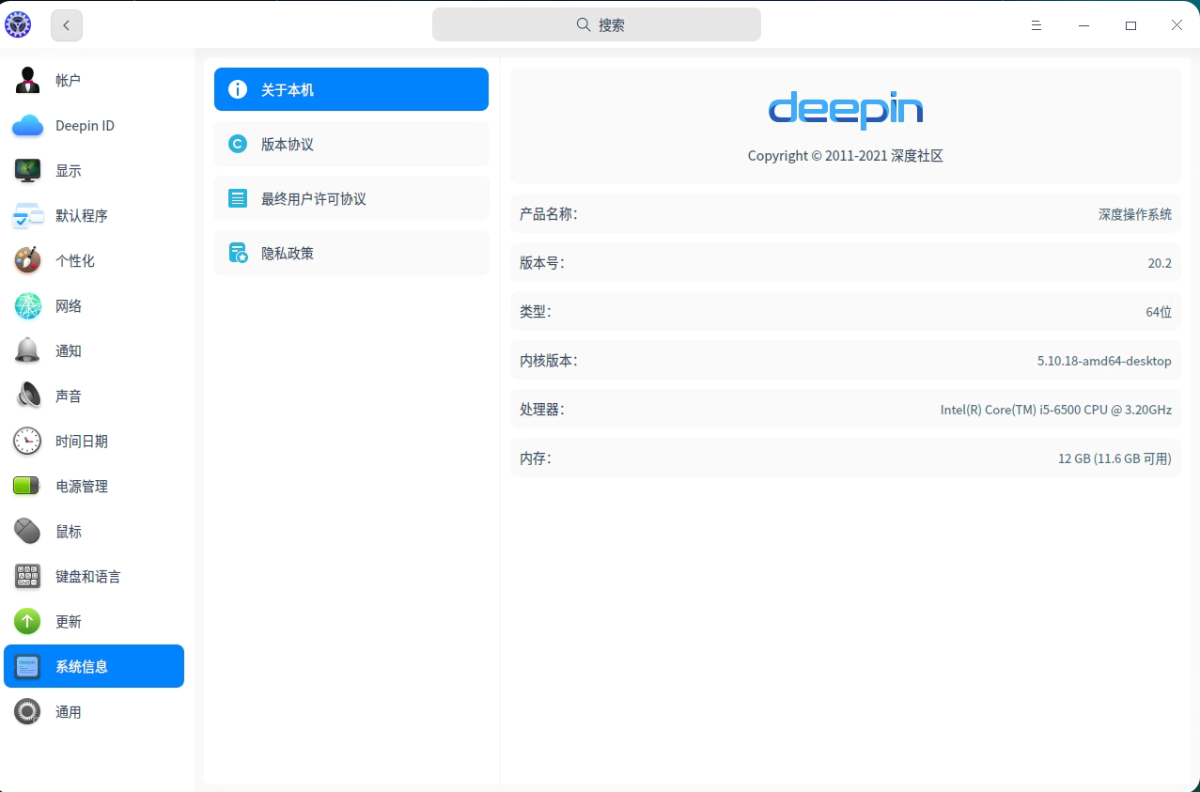Image resolution: width=1200 pixels, height=792 pixels.
Task: Click the 类型 label
Action: click(x=536, y=312)
